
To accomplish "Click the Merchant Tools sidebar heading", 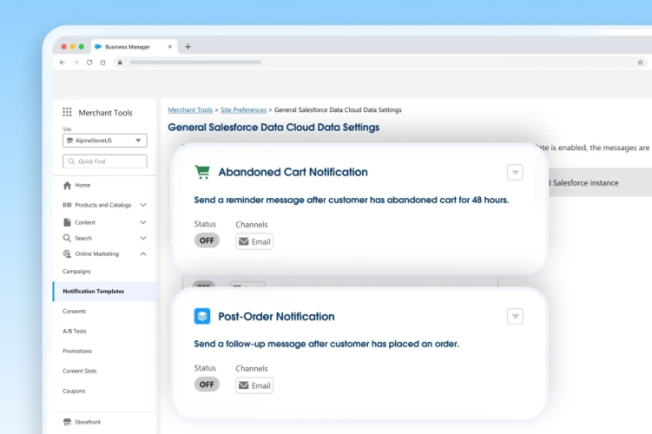I will pos(105,113).
